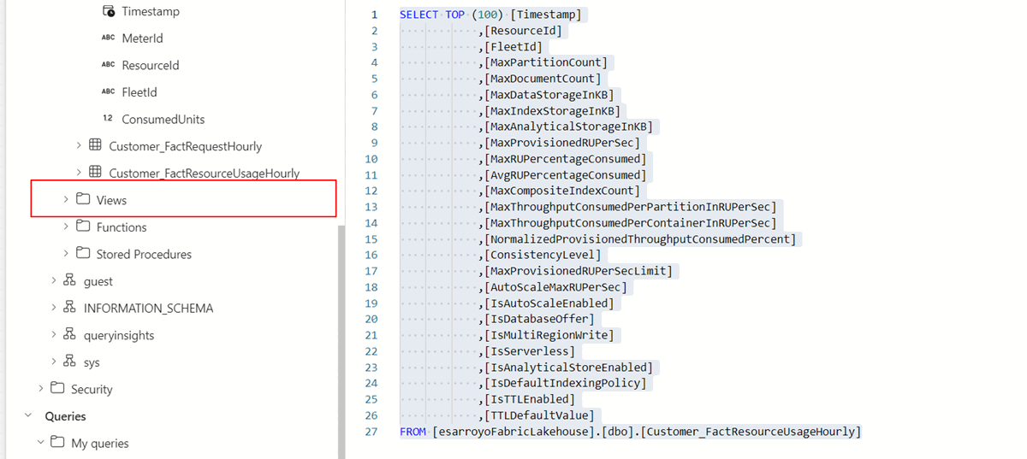This screenshot has width=1027, height=459.
Task: Click [AvgRUPercentageConsumed] in the editor
Action: pyautogui.click(x=565, y=175)
